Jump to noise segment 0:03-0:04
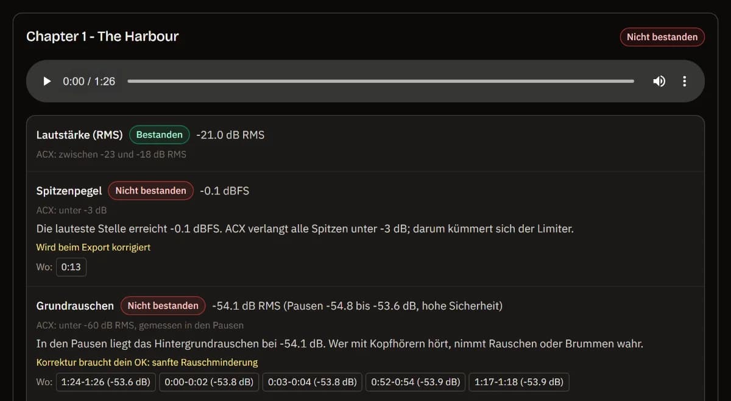 click(x=313, y=382)
